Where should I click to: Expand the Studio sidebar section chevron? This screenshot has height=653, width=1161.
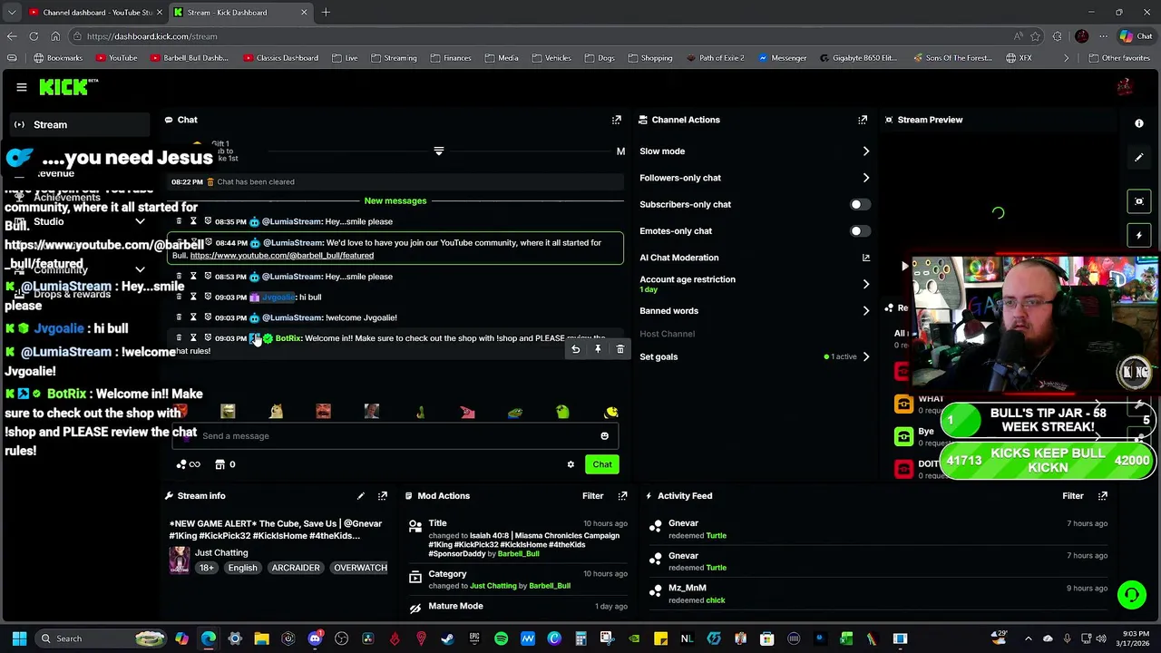[x=140, y=222]
